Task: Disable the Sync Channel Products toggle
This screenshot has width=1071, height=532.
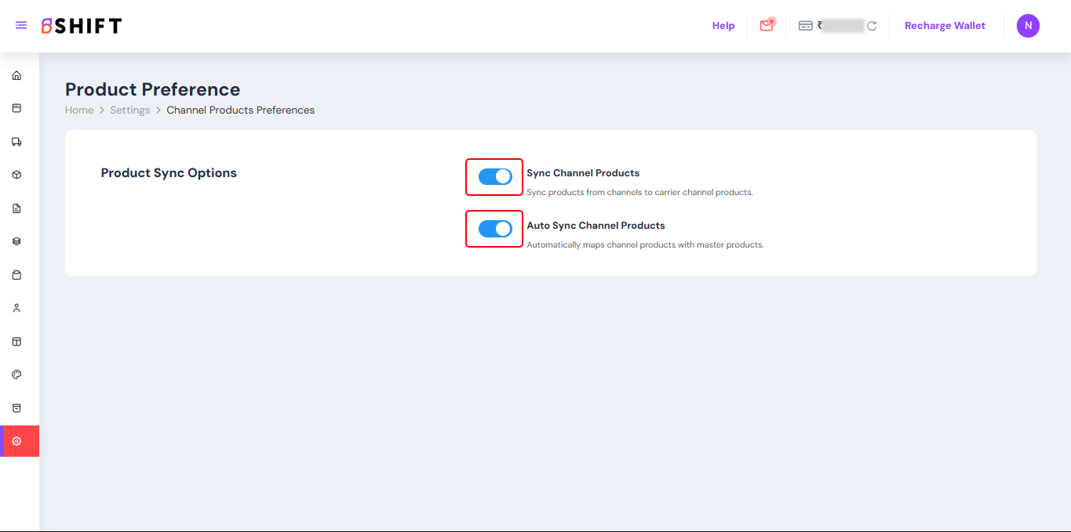Action: click(495, 177)
